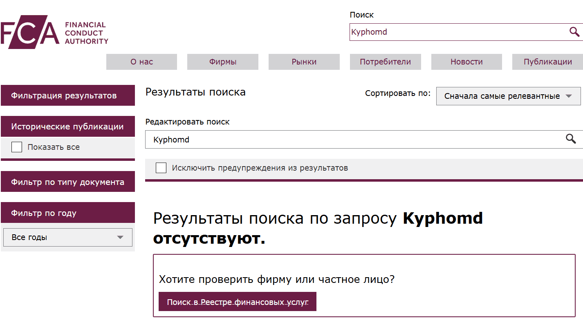Click the magnifier icon next to "Редактировать поиск"
This screenshot has height=318, width=583.
(571, 139)
